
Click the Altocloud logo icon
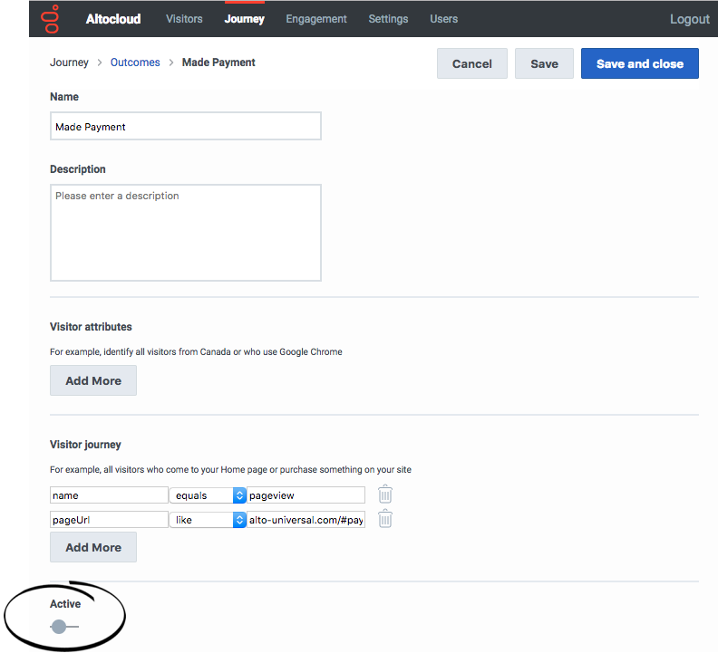tap(51, 19)
